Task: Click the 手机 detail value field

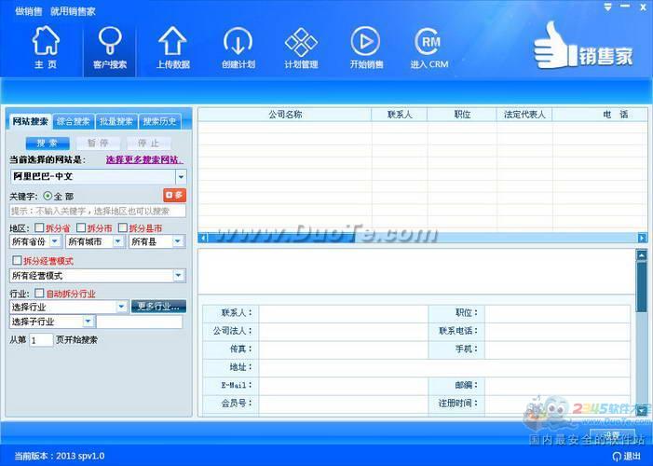Action: [557, 349]
